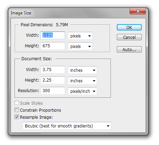159x145 pixels.
Task: Click the arrow beside pixels/inch
Action: [x=94, y=91]
